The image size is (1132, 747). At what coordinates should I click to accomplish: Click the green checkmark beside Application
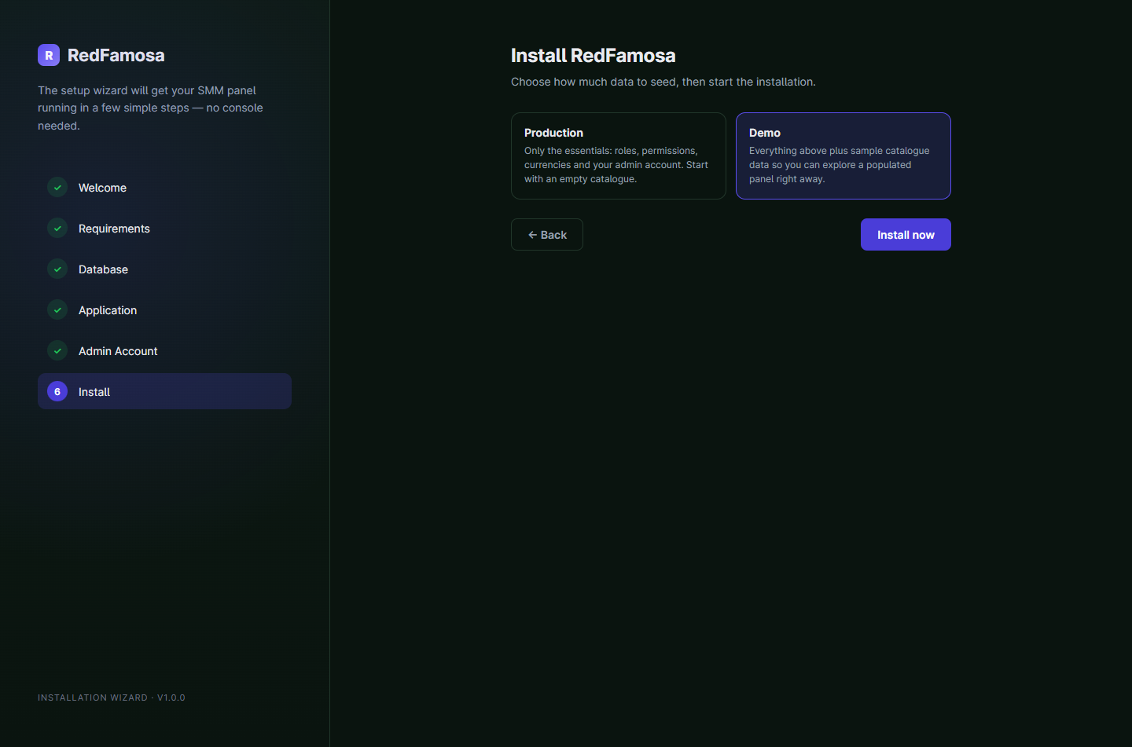coord(57,310)
